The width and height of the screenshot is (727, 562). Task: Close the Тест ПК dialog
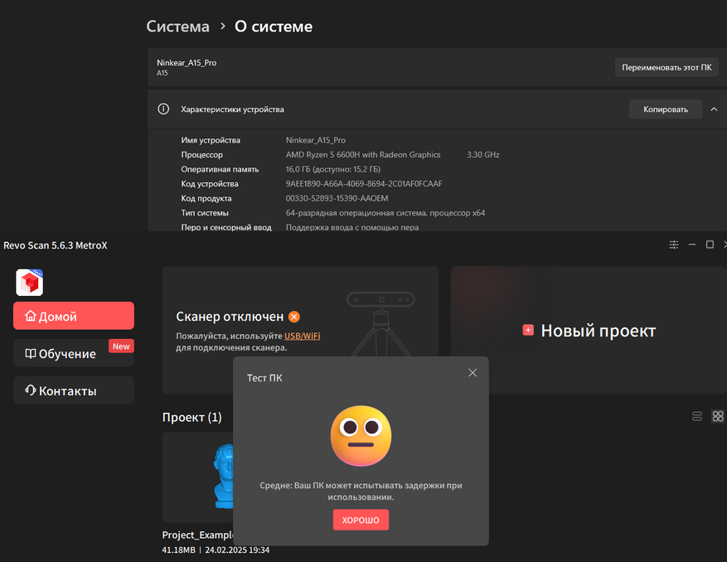tap(473, 373)
